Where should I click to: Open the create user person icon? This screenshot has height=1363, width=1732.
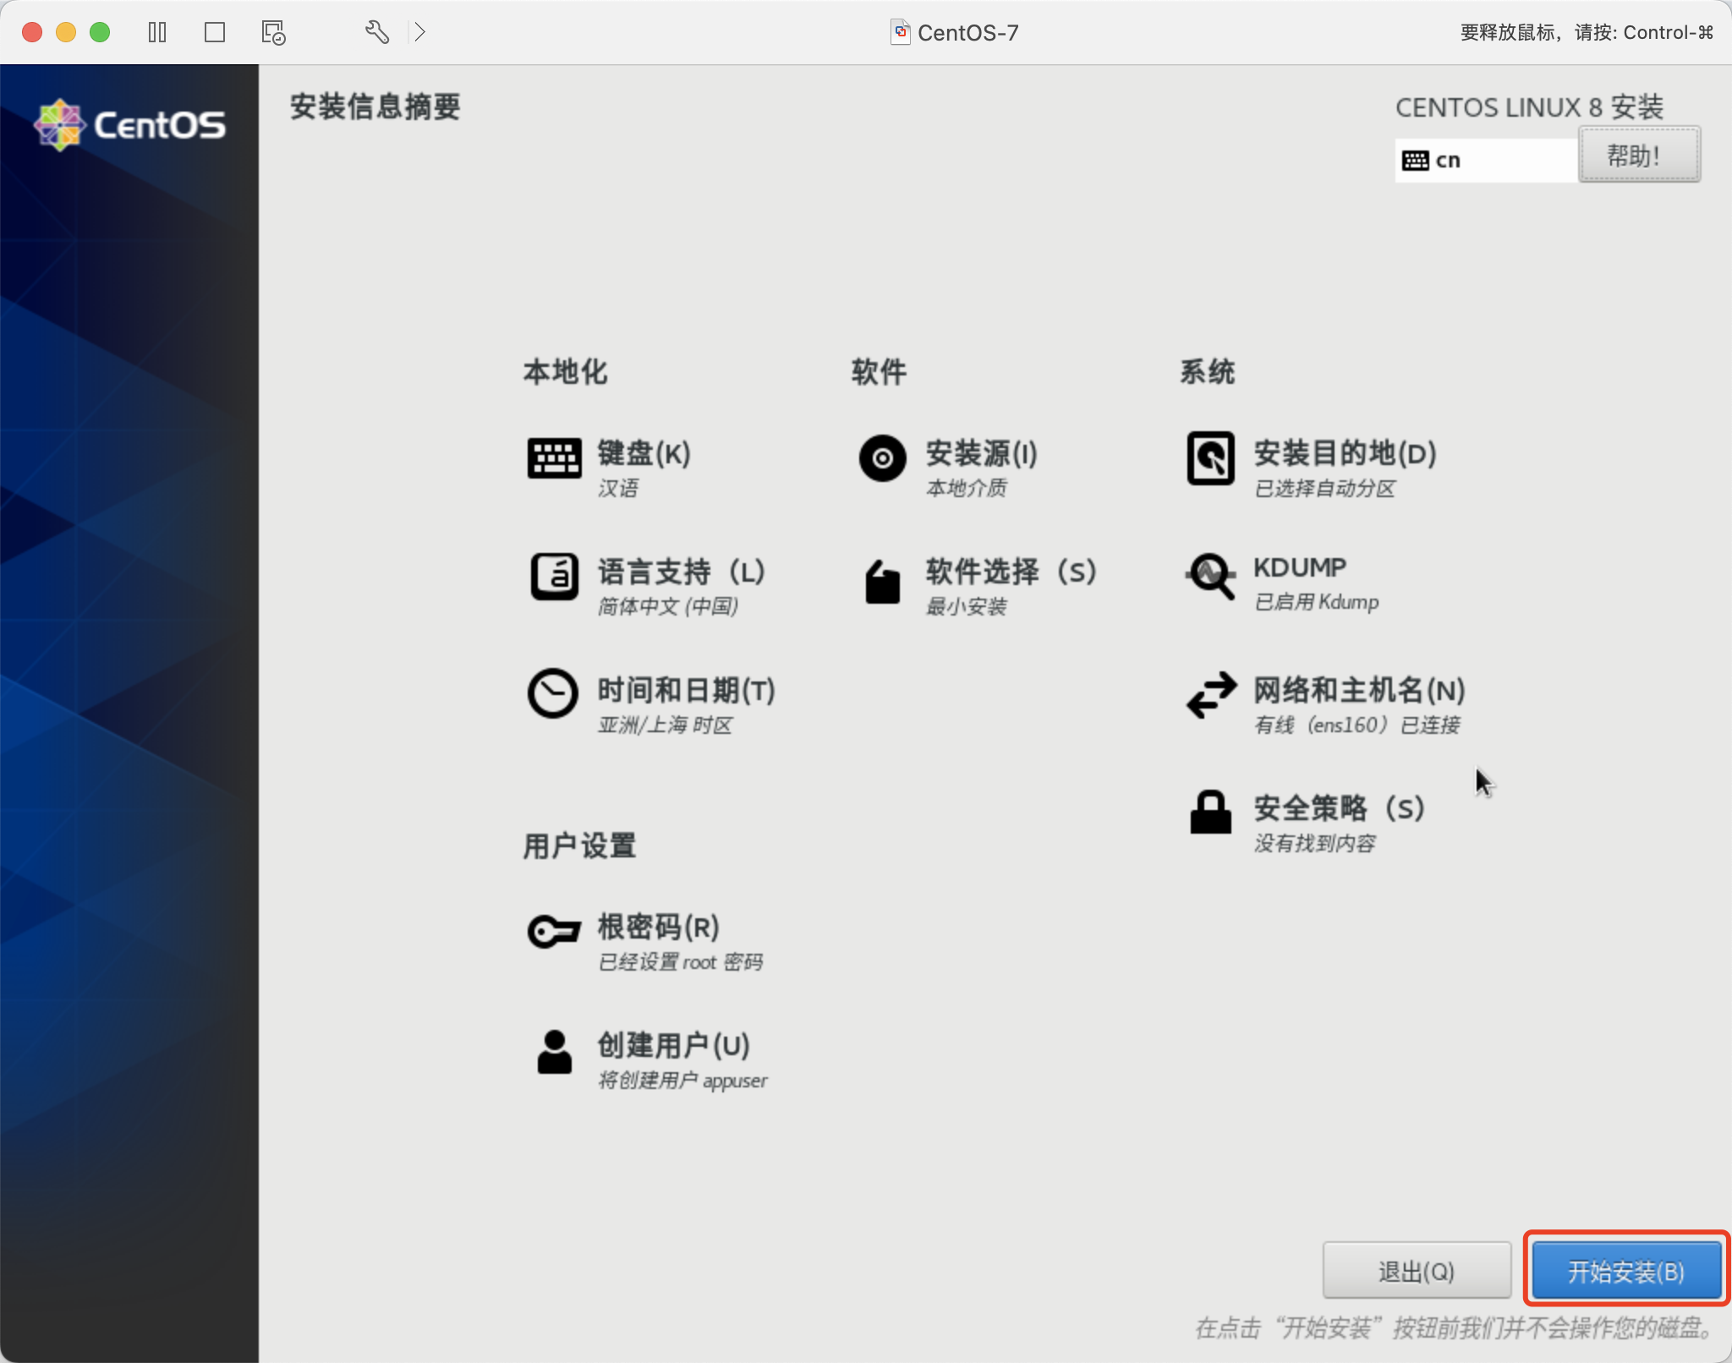[x=554, y=1051]
